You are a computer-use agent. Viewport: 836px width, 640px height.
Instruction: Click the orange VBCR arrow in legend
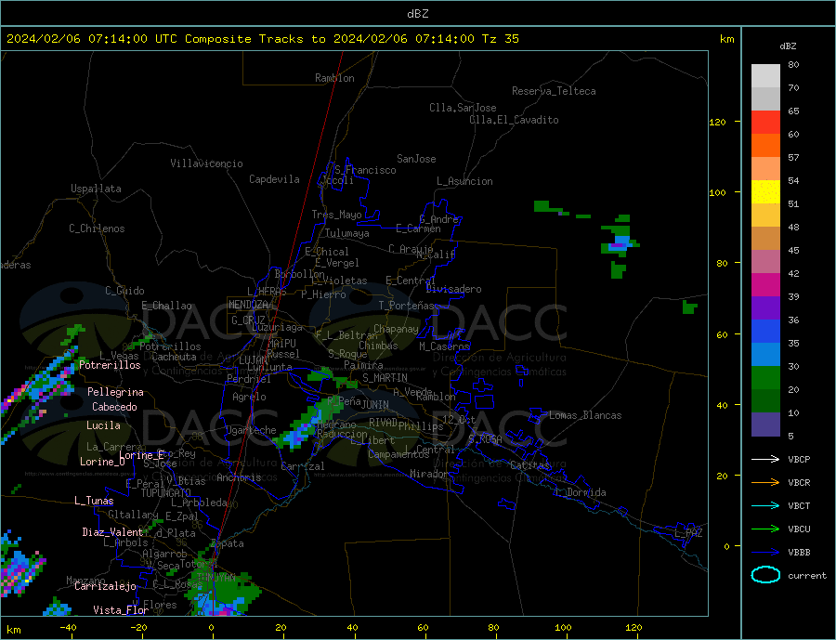pos(765,483)
